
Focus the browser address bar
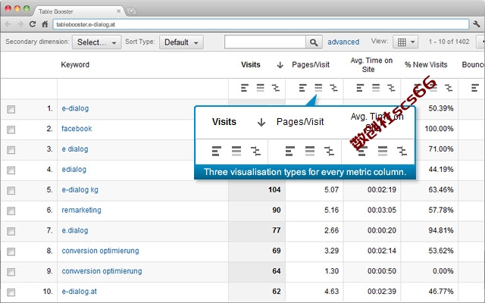261,24
